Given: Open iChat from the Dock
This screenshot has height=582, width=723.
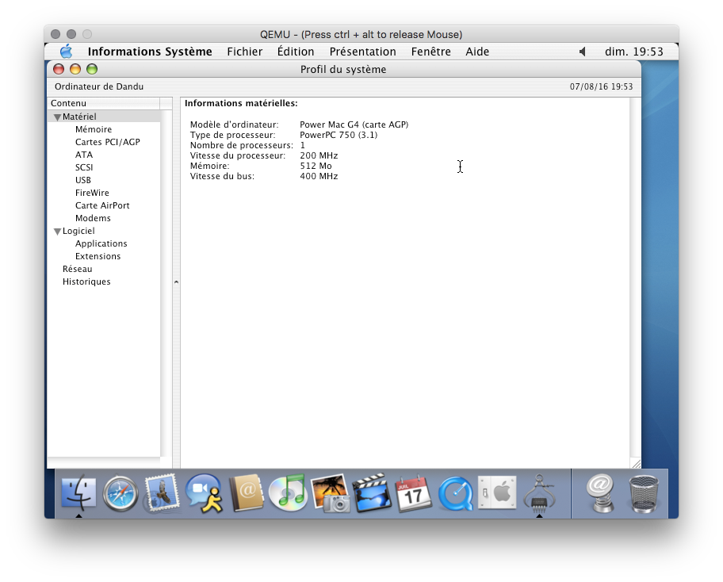Looking at the screenshot, I should 204,493.
